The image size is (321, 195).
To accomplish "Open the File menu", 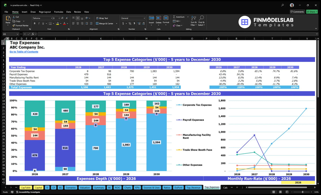I will click(x=6, y=12).
